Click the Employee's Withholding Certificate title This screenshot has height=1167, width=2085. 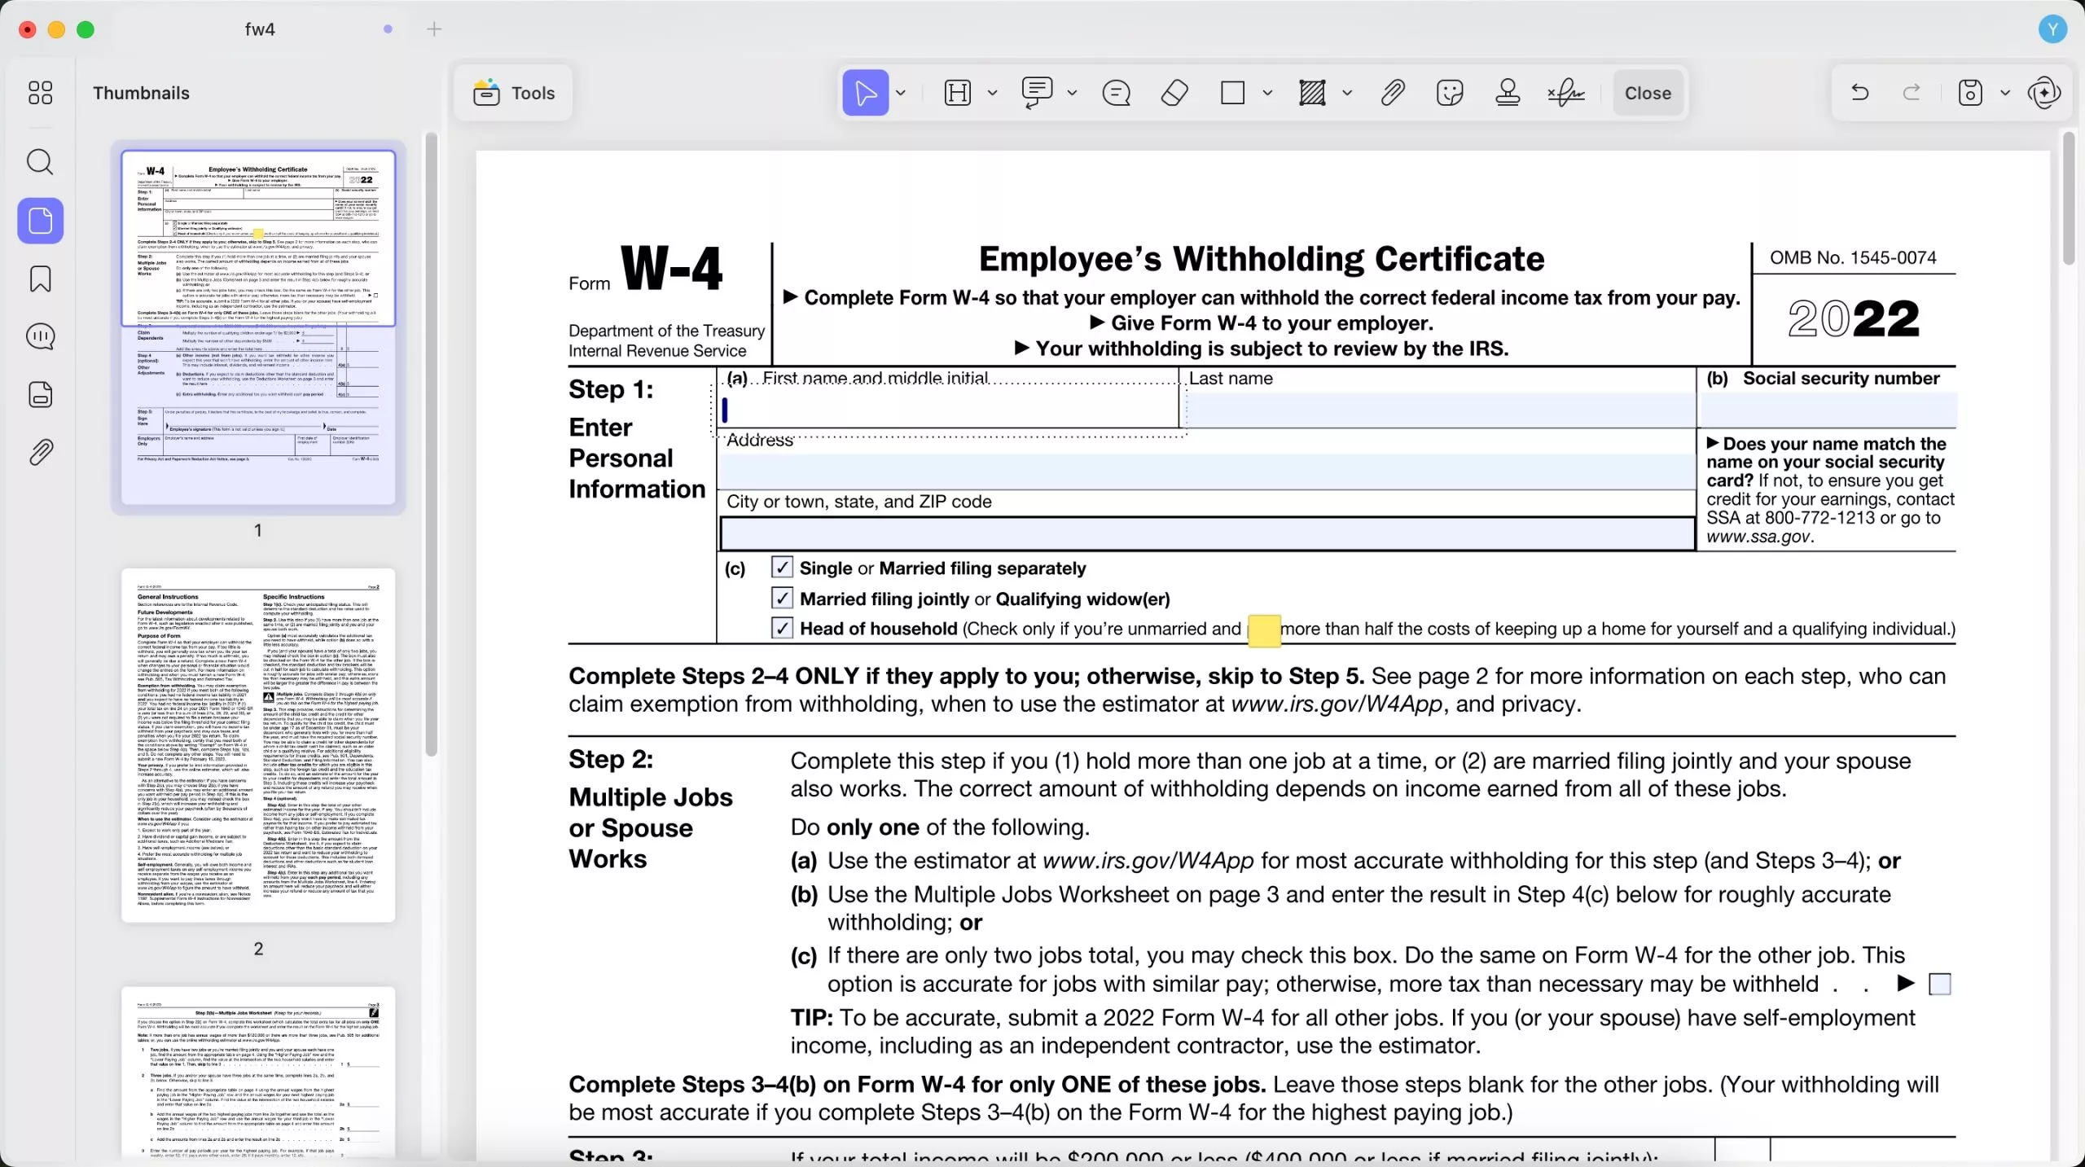click(x=1261, y=259)
